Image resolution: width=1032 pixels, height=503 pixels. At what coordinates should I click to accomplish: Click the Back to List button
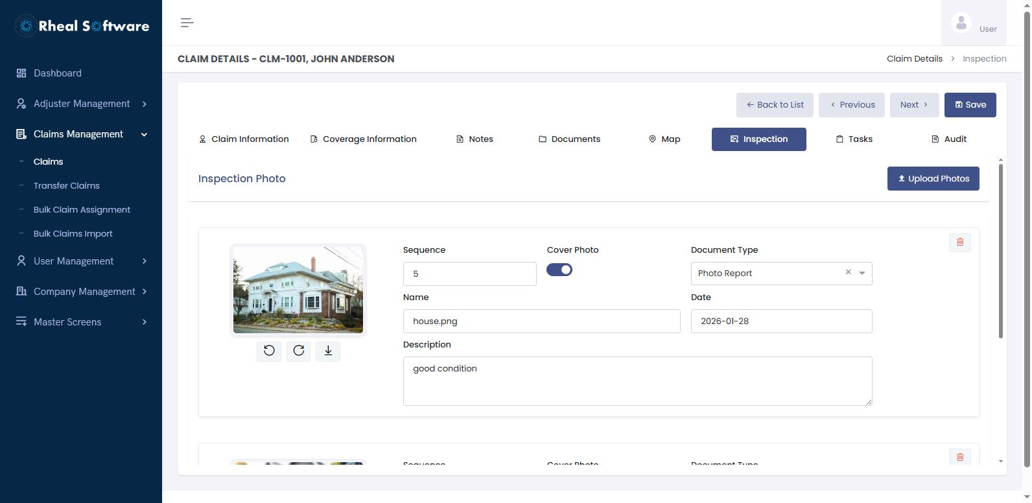pos(775,105)
